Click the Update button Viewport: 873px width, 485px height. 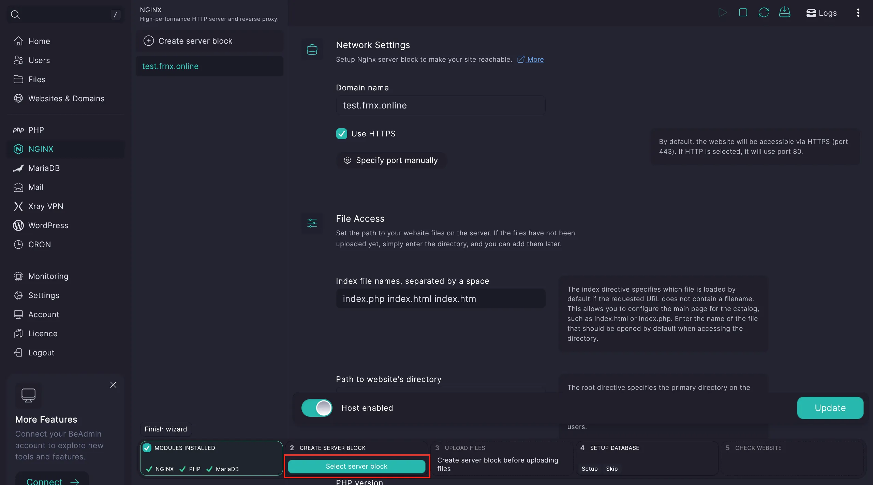pos(830,408)
